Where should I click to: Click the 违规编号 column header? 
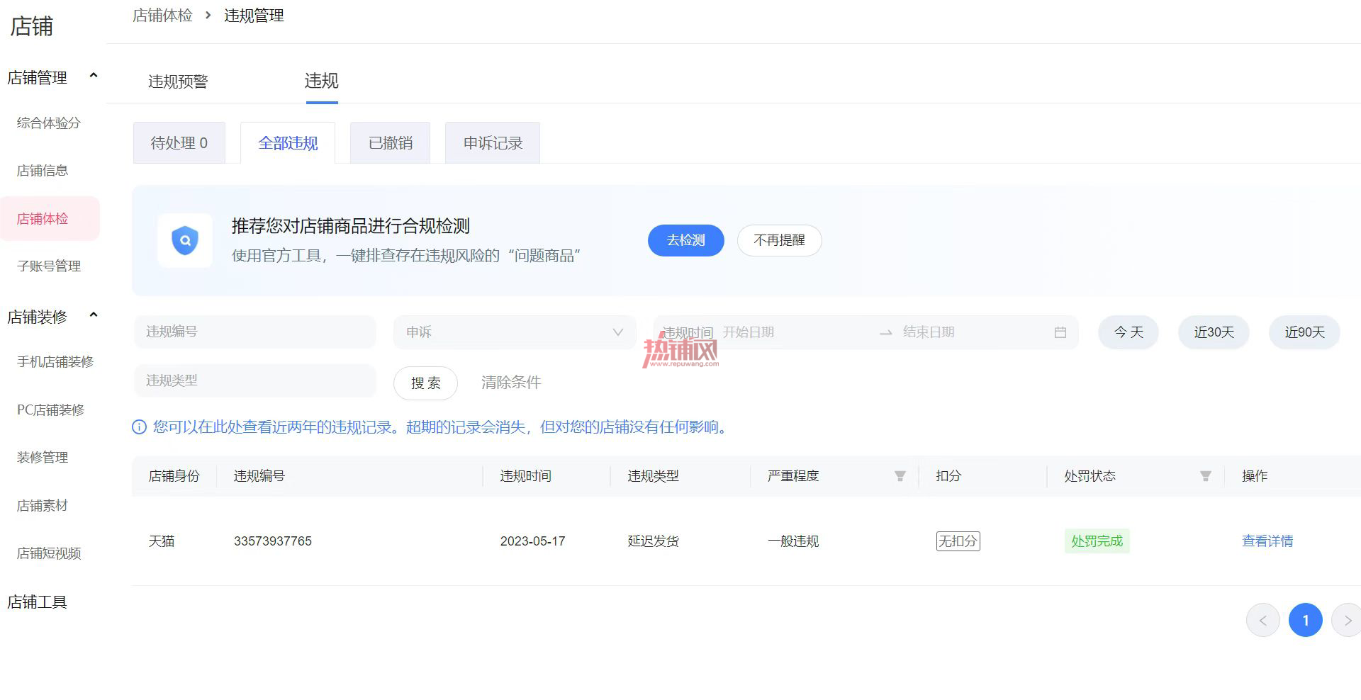pos(259,476)
